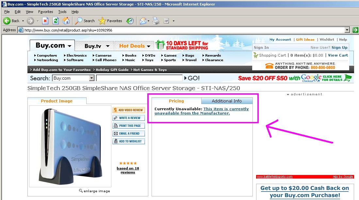
Task: Open the Clearance category link
Action: [214, 60]
